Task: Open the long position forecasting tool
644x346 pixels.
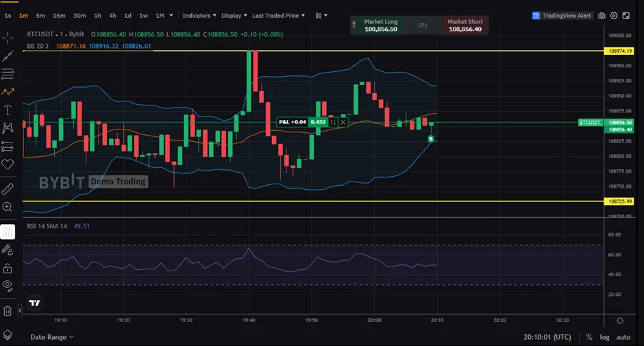Action: tap(8, 147)
